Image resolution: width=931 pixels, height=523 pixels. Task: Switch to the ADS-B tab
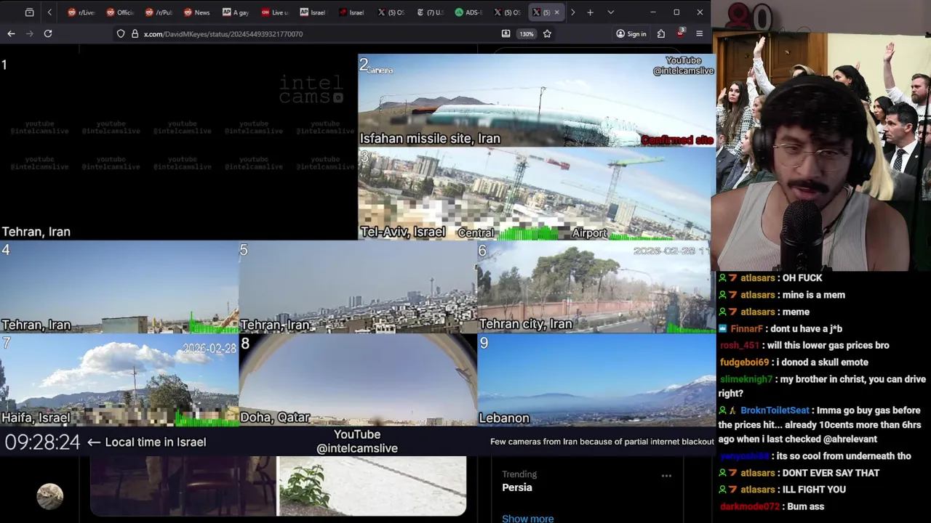coord(468,12)
